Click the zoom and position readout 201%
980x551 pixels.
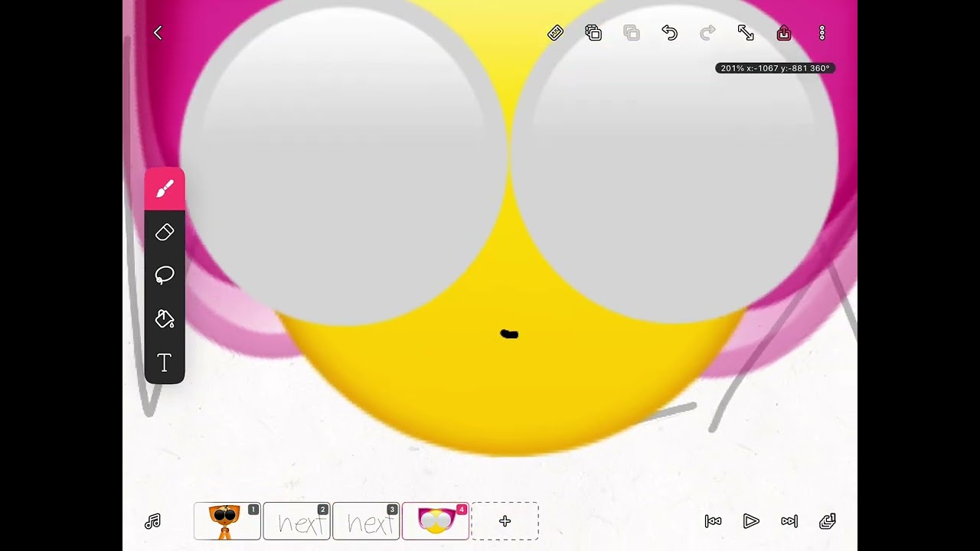coord(775,68)
